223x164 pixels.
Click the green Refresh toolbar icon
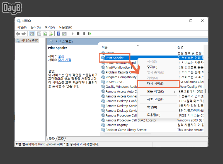(x=45, y=34)
